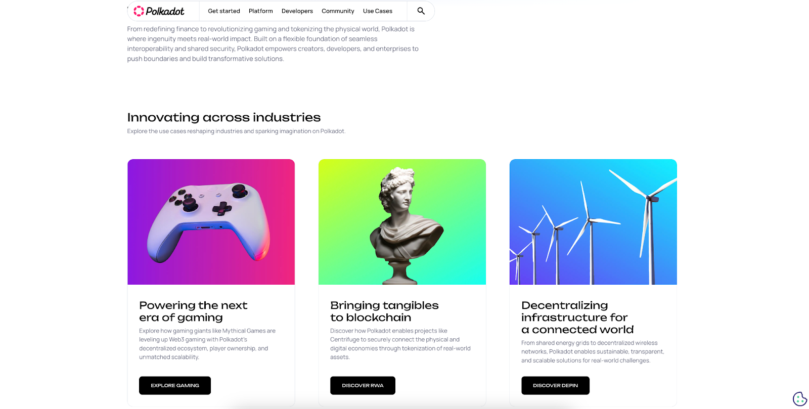Select the wind turbines image
The width and height of the screenshot is (809, 409).
point(593,222)
